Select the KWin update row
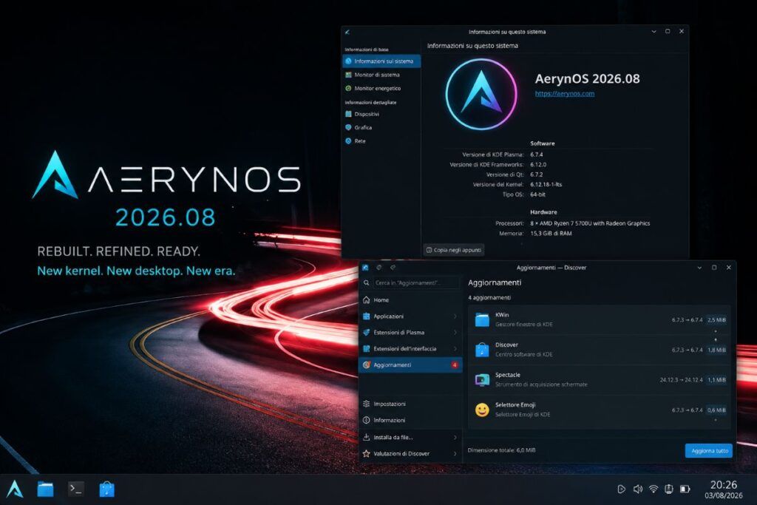This screenshot has width=757, height=505. (x=599, y=319)
